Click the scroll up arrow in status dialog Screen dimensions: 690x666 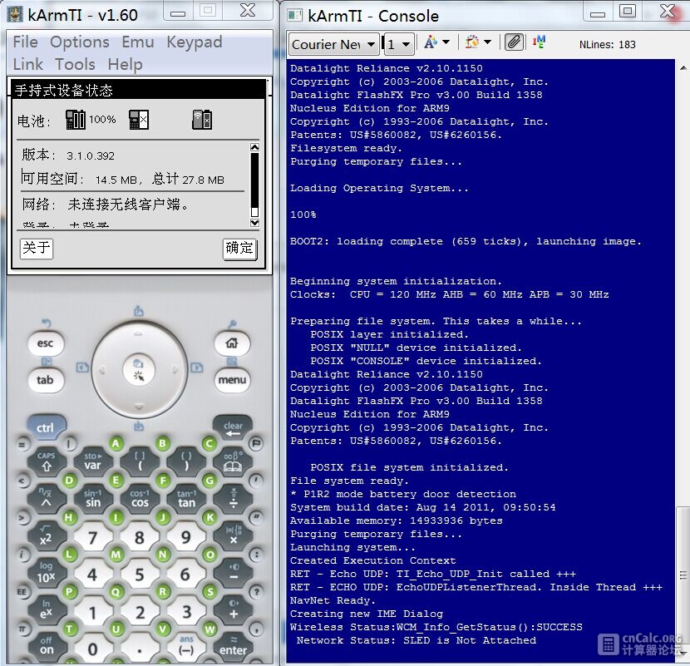tap(254, 147)
